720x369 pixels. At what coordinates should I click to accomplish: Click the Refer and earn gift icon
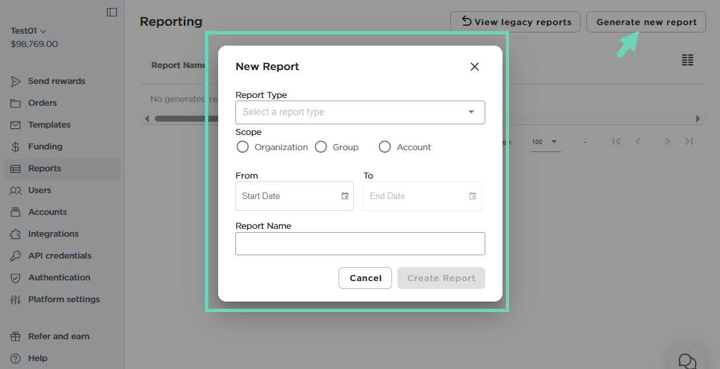16,337
